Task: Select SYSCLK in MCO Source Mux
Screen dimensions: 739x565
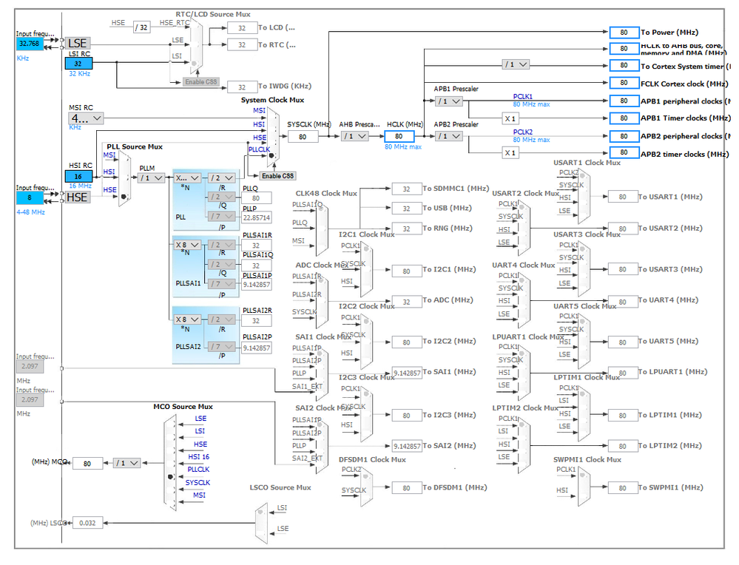Action: (x=198, y=482)
